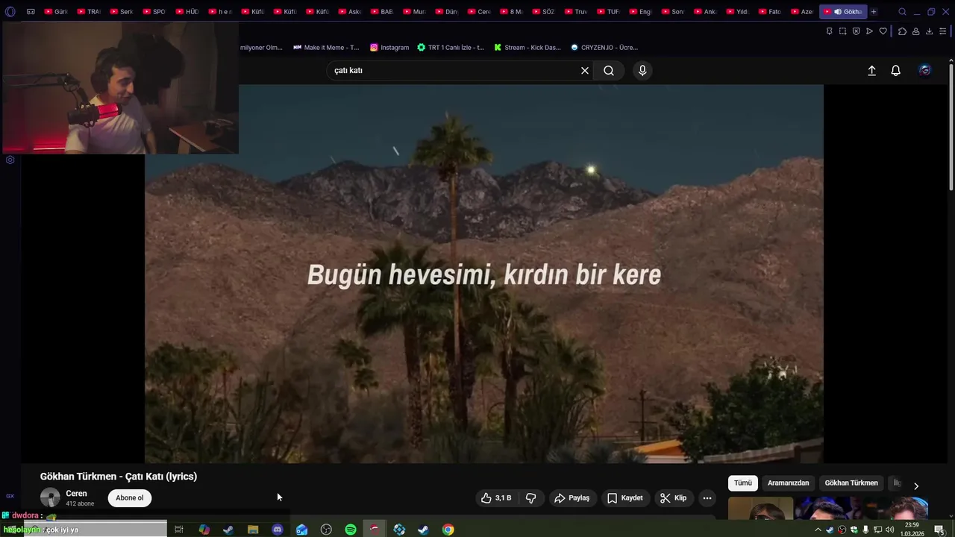Switch to the active Gökha tab
955x537 pixels.
coord(842,12)
